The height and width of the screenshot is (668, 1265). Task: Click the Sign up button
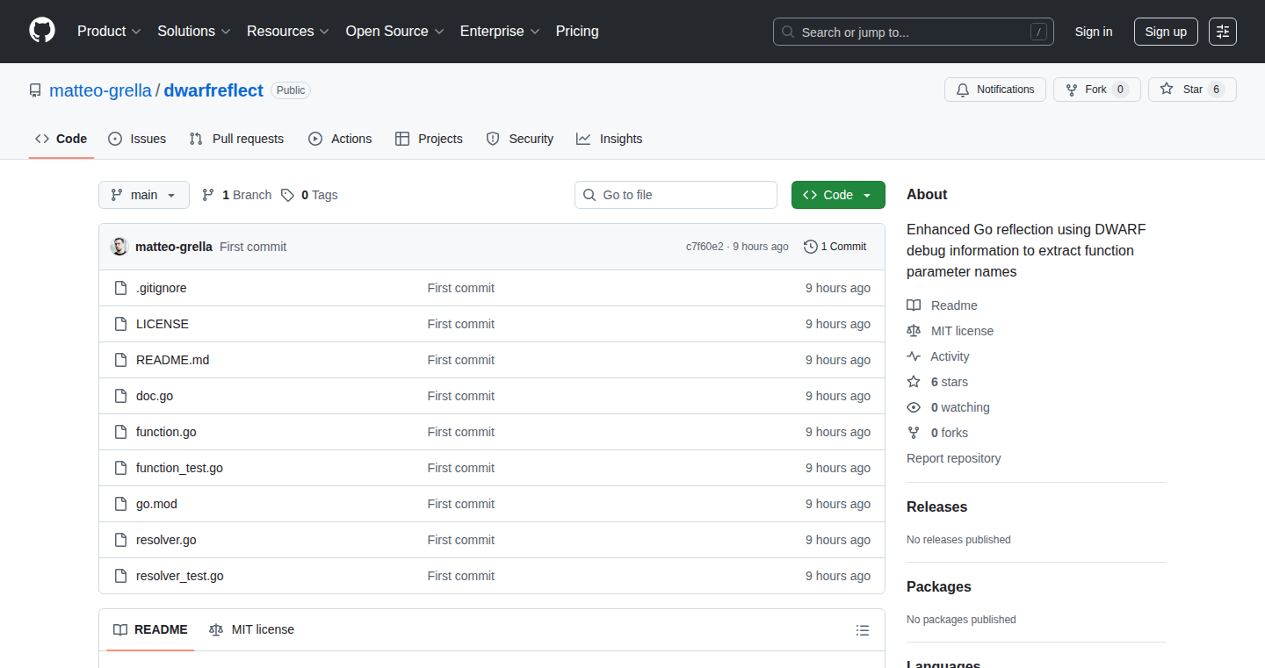click(x=1166, y=32)
